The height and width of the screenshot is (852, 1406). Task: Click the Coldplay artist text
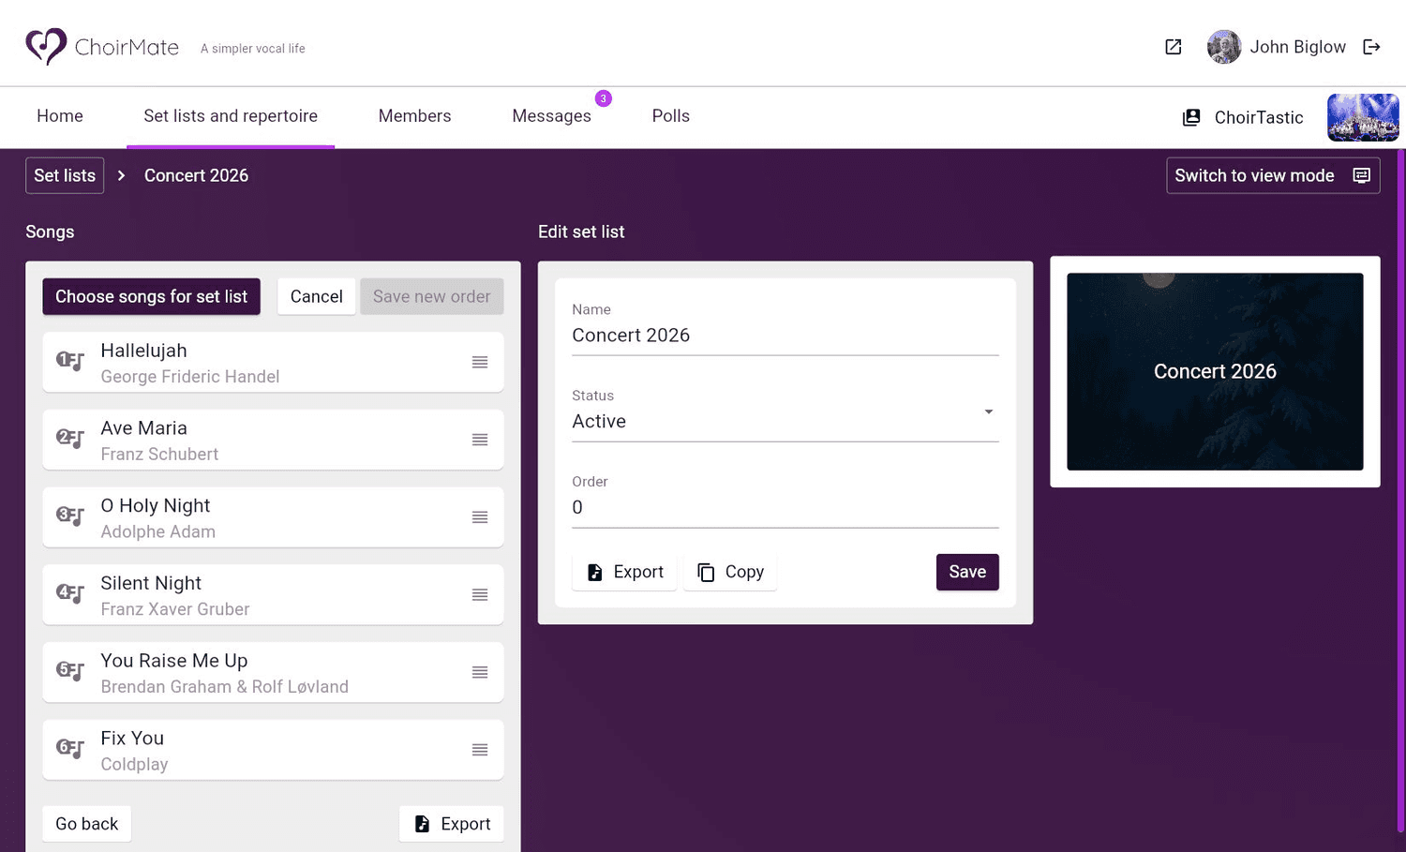134,765
